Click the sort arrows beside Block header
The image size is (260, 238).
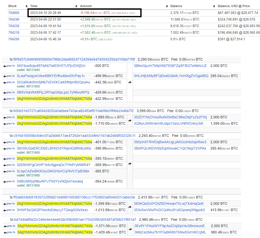click(27, 6)
